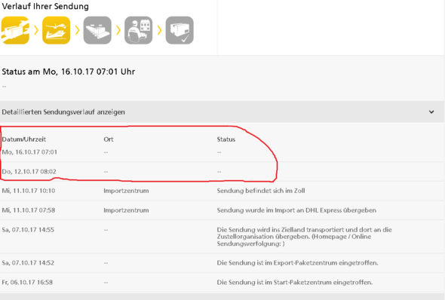Click the 'Datum/Uhrzeit' column header
Viewport: 445px width, 300px height.
pos(24,139)
